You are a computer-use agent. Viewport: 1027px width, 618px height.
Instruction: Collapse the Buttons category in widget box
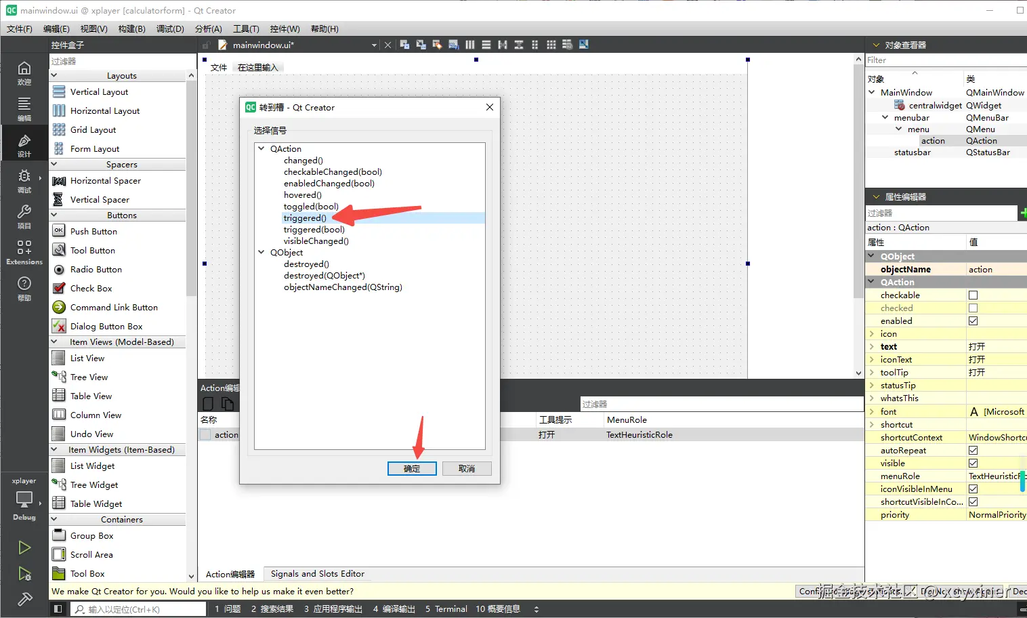point(54,215)
